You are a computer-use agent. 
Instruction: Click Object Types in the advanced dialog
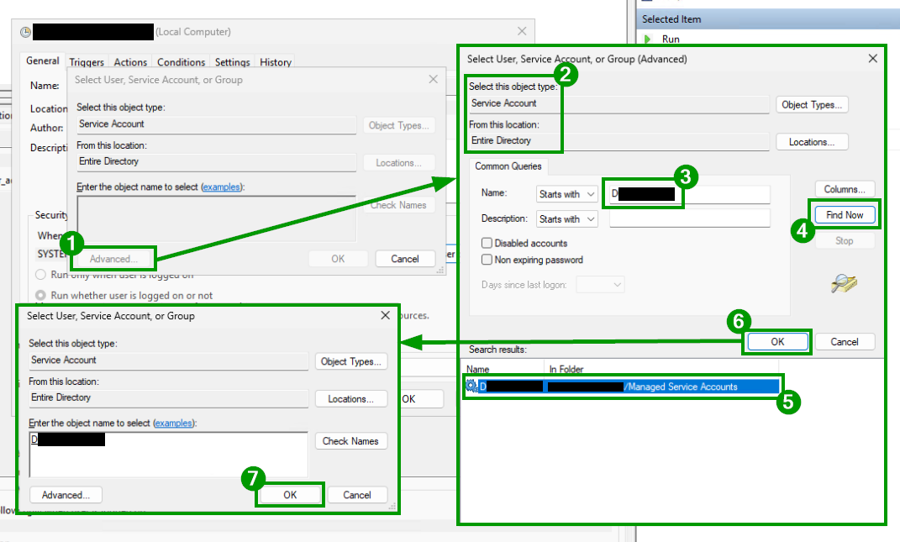812,104
